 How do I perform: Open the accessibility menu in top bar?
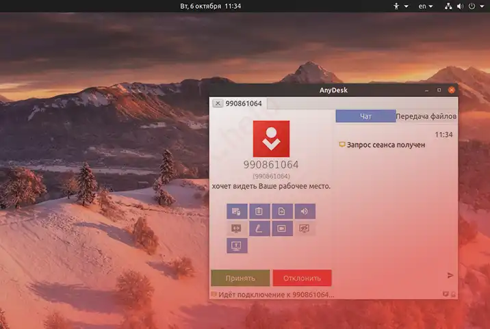tap(396, 6)
